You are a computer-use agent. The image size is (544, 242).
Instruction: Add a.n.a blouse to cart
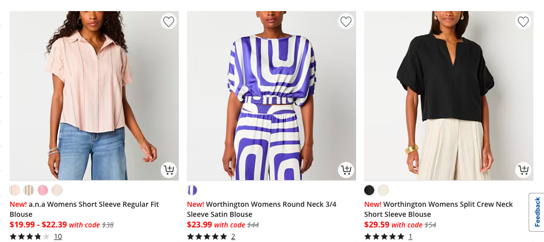[x=169, y=170]
